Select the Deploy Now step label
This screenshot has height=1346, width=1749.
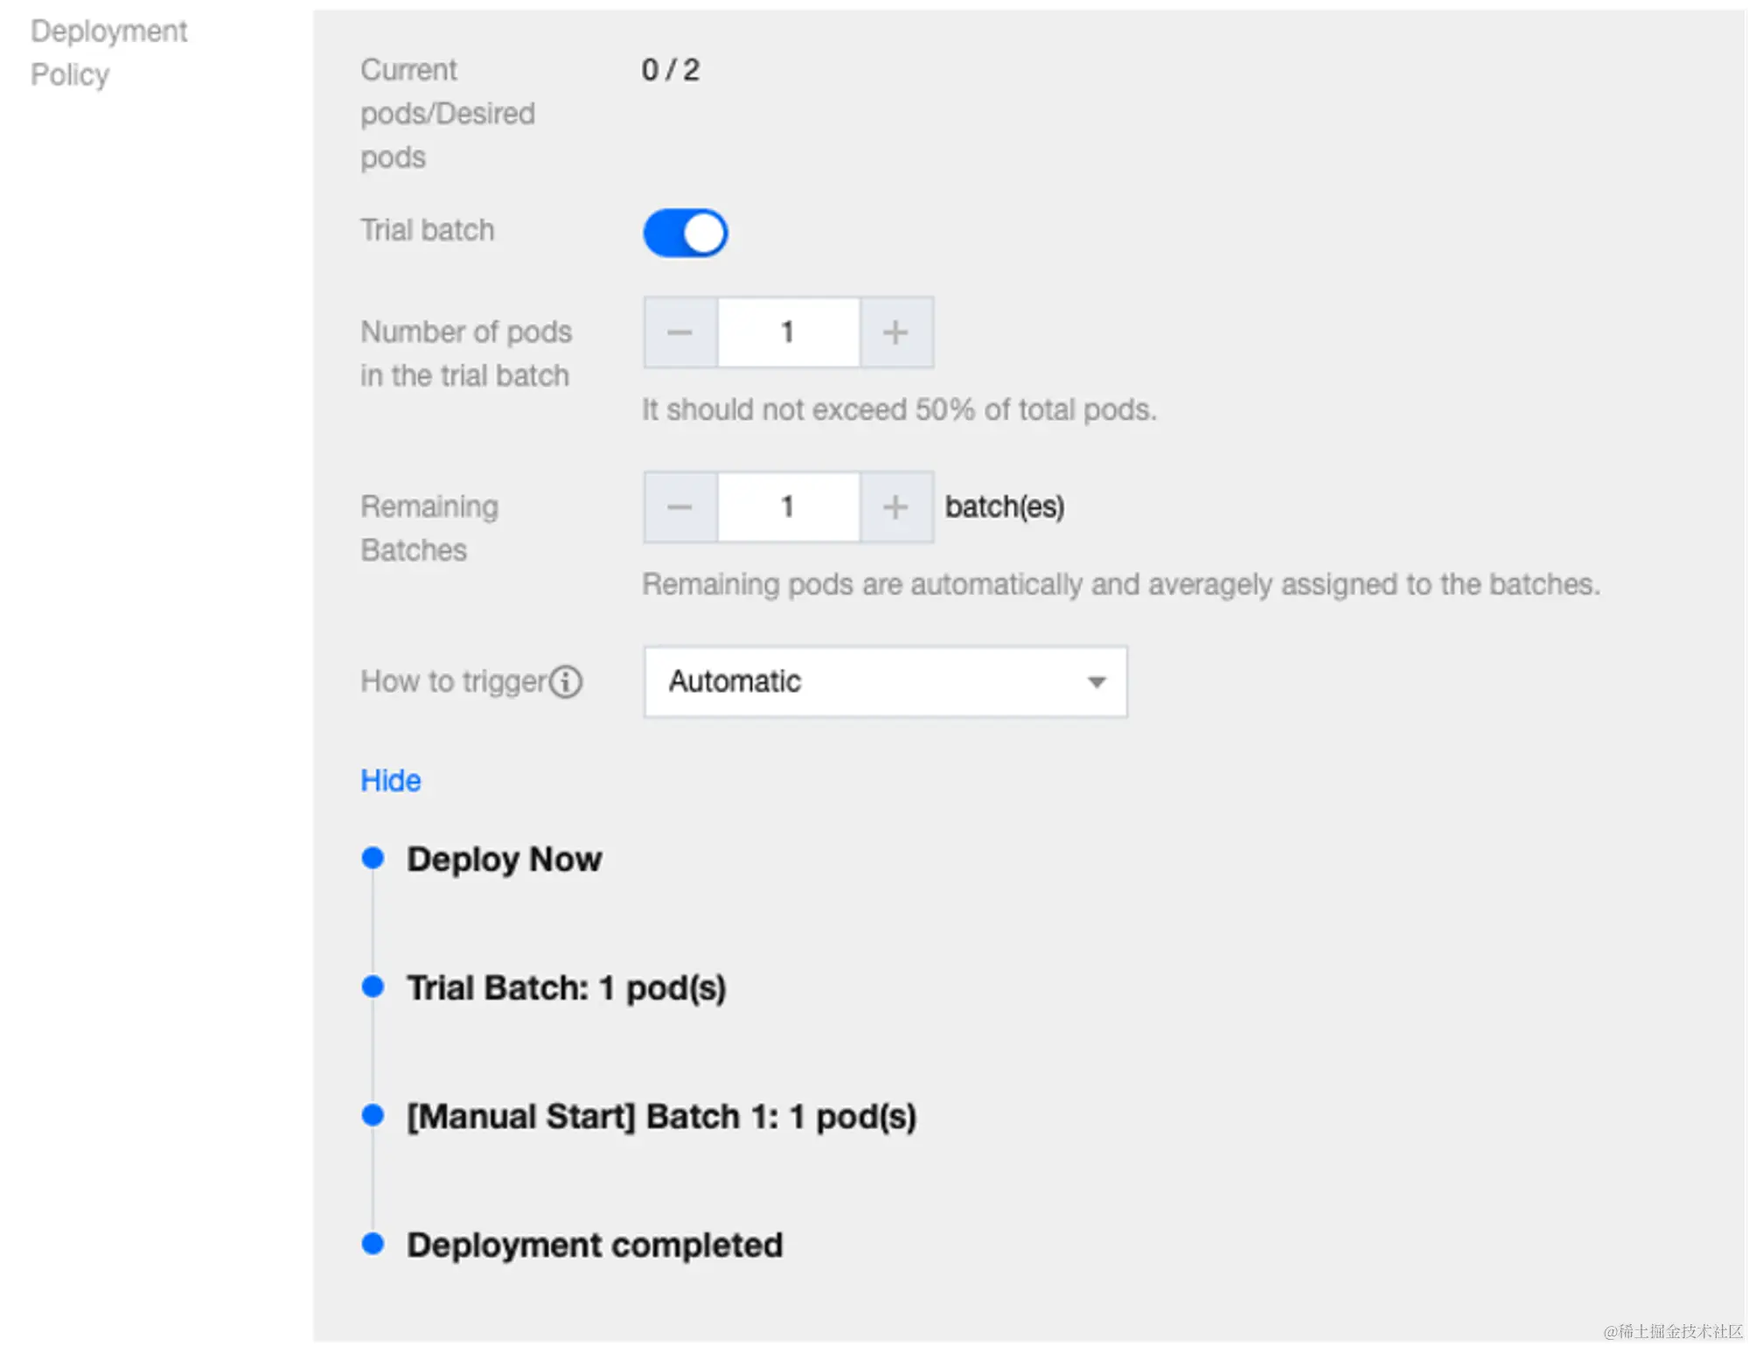[x=504, y=859]
